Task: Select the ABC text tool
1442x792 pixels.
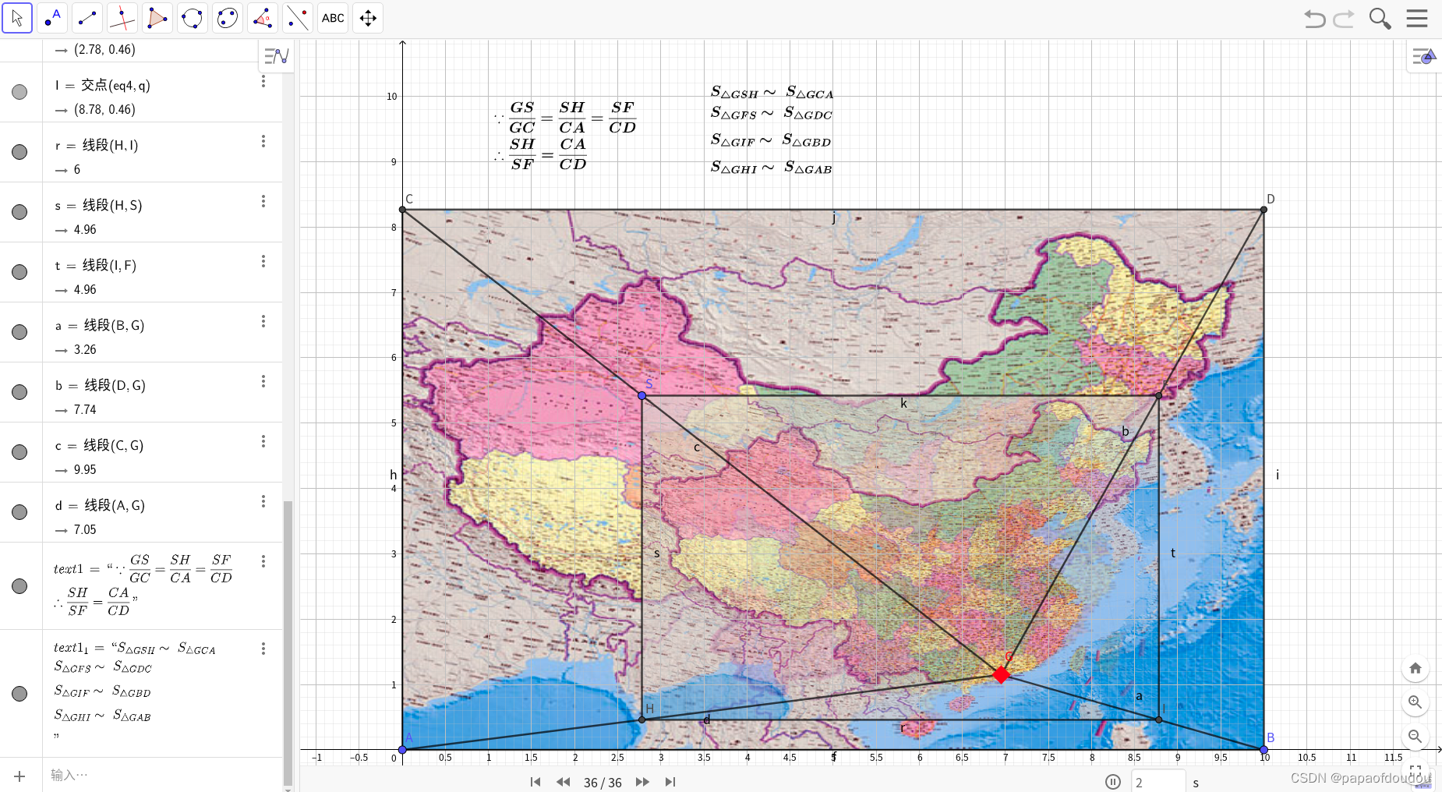Action: tap(333, 18)
